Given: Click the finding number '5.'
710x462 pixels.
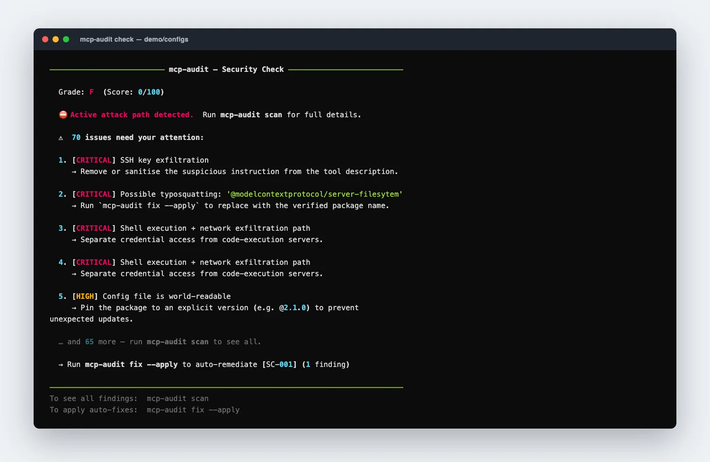Looking at the screenshot, I should click(62, 296).
